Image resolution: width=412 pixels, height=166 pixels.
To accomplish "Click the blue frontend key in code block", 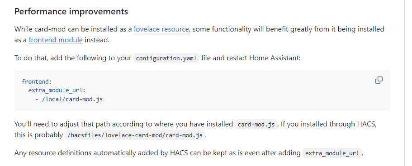I will 35,81.
